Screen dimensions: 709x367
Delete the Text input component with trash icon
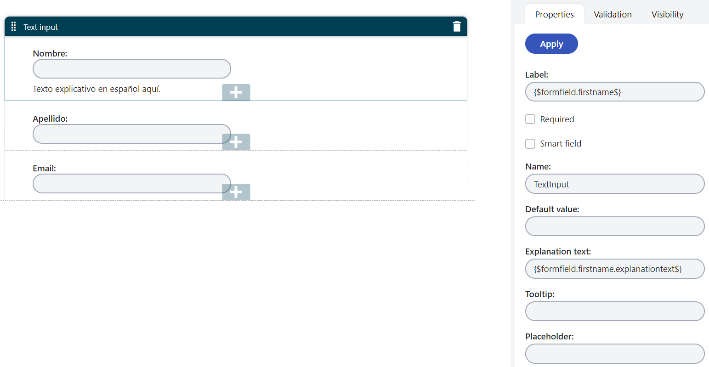coord(457,27)
